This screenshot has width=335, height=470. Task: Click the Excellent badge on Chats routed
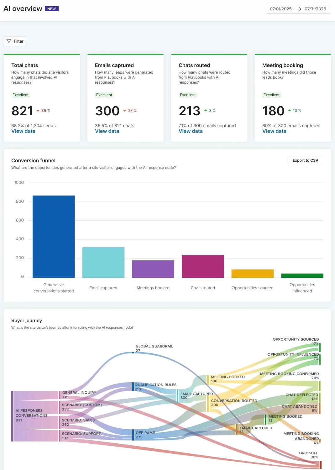click(x=188, y=95)
